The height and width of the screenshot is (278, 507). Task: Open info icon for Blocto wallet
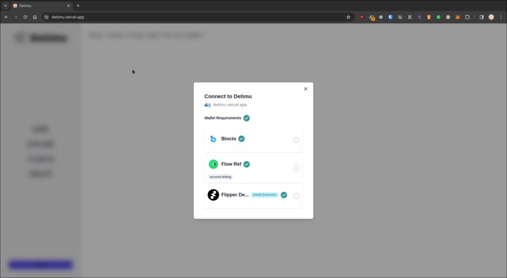pyautogui.click(x=296, y=140)
